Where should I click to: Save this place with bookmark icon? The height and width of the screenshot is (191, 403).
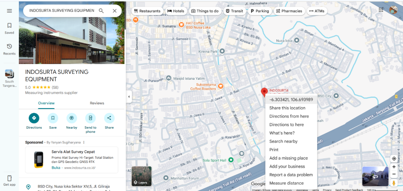tap(53, 118)
